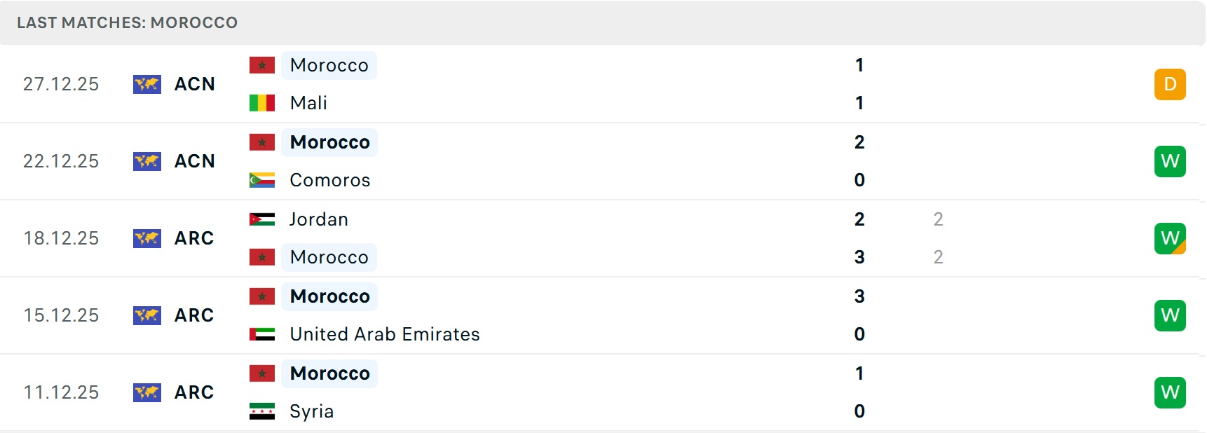Click the W badge for the Comoros match

point(1170,161)
